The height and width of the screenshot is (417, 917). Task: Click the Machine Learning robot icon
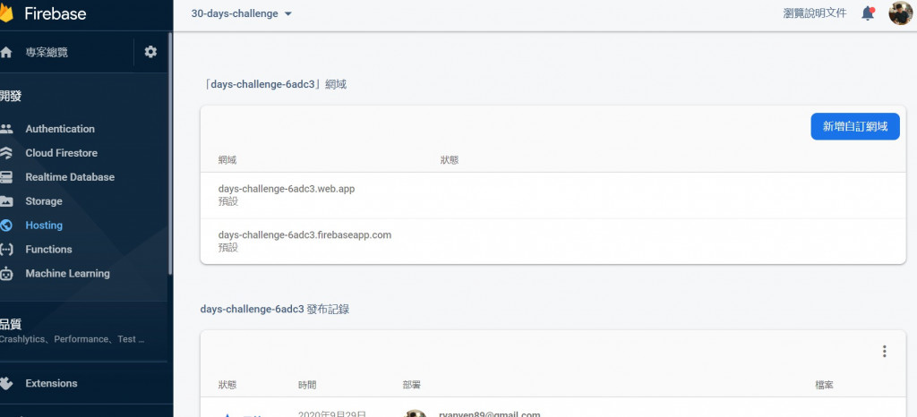point(6,273)
